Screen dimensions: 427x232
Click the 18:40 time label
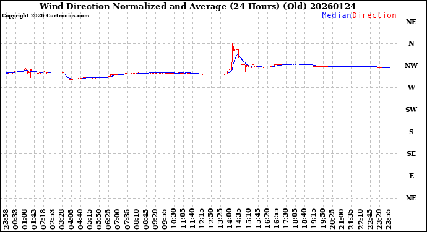304,220
